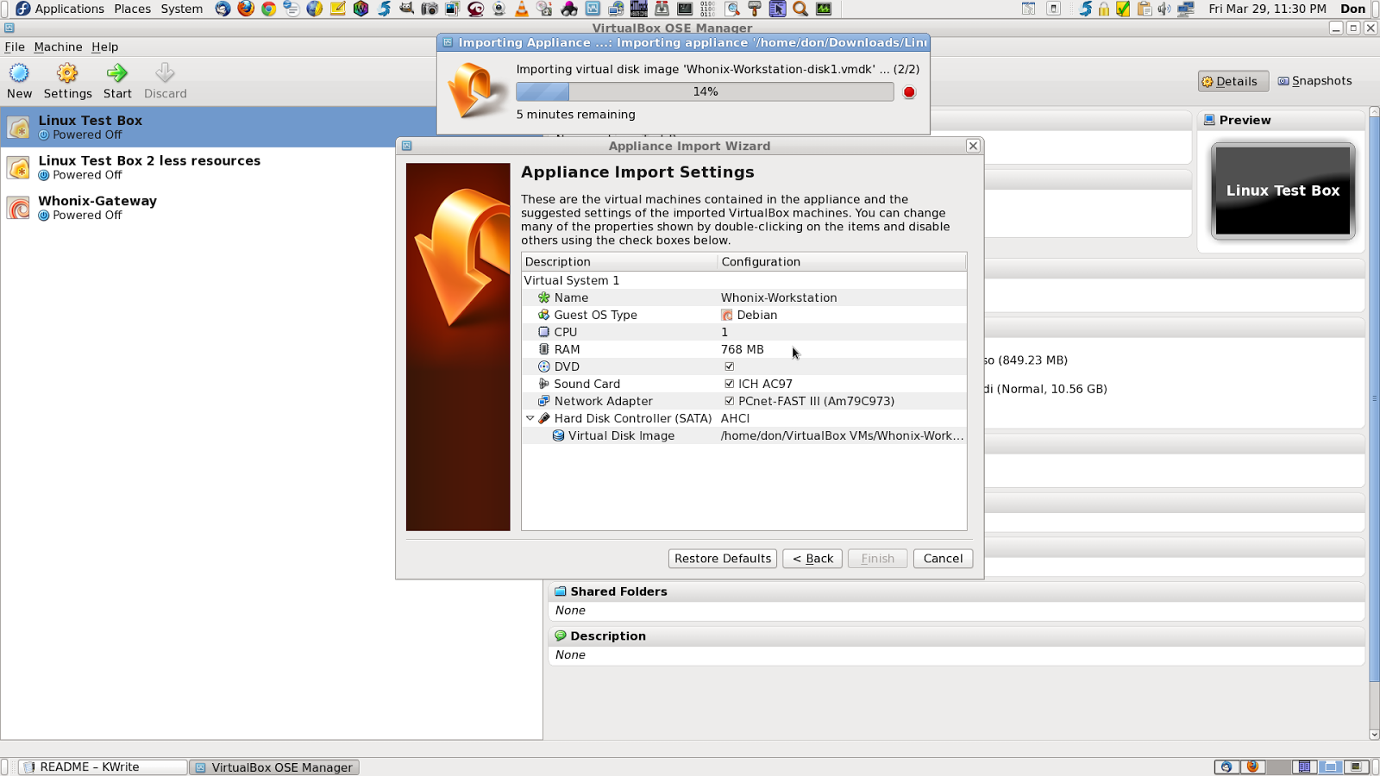The height and width of the screenshot is (776, 1380).
Task: Click the Whonix-Gateway VM icon
Action: (x=19, y=208)
